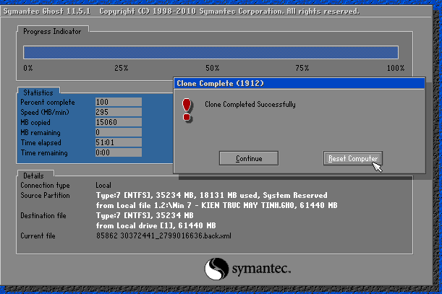This screenshot has height=294, width=442.
Task: Click the 75% progress scale label
Action: pos(302,68)
